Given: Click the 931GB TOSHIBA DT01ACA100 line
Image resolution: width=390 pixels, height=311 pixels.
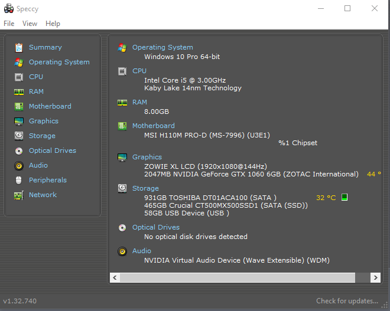Looking at the screenshot, I should (210, 198).
